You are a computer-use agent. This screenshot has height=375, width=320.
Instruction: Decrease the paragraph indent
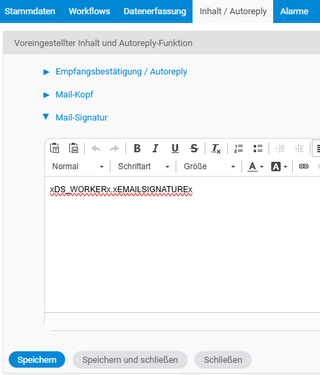click(280, 148)
